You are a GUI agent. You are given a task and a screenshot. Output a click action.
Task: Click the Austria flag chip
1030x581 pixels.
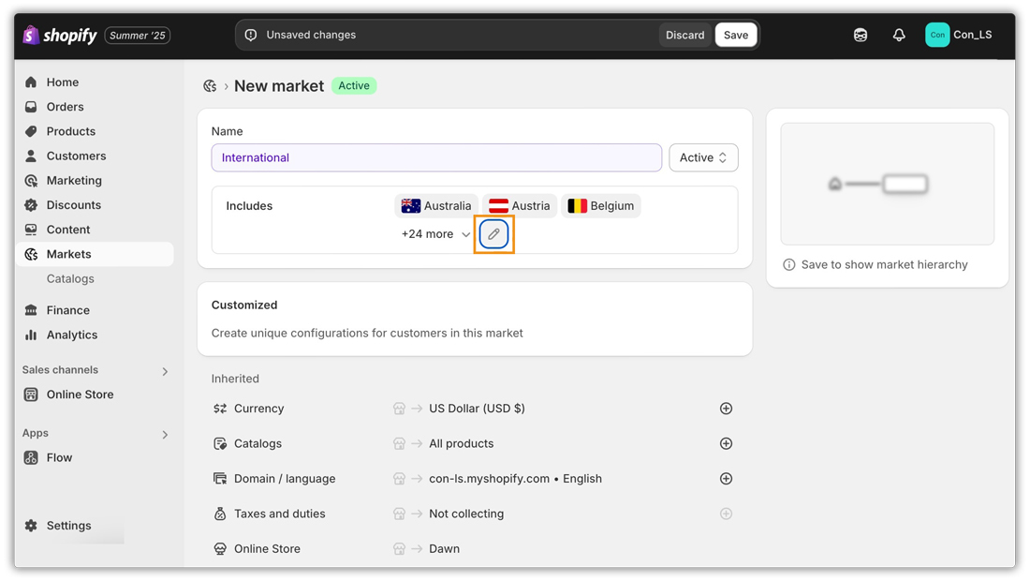[x=520, y=206]
